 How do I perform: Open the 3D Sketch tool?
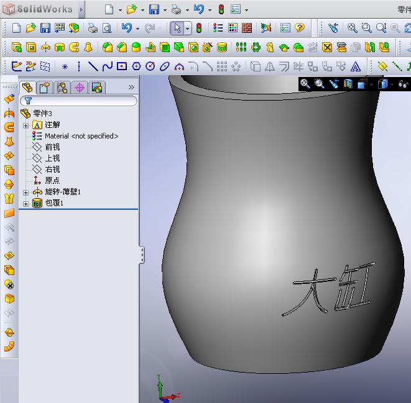click(x=31, y=66)
